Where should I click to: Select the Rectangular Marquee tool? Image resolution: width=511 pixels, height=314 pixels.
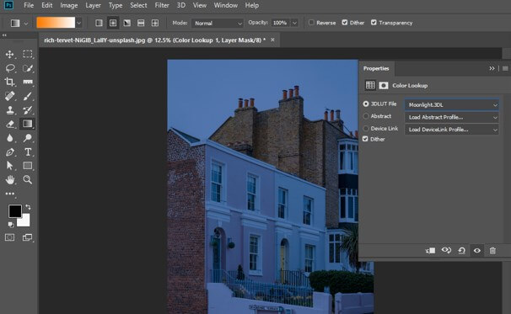click(x=28, y=54)
